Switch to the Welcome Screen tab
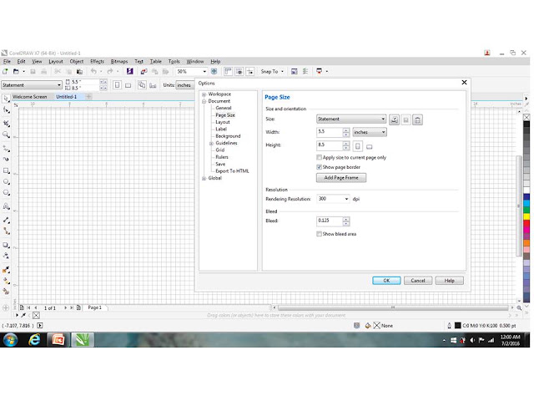534x401 pixels. [30, 97]
